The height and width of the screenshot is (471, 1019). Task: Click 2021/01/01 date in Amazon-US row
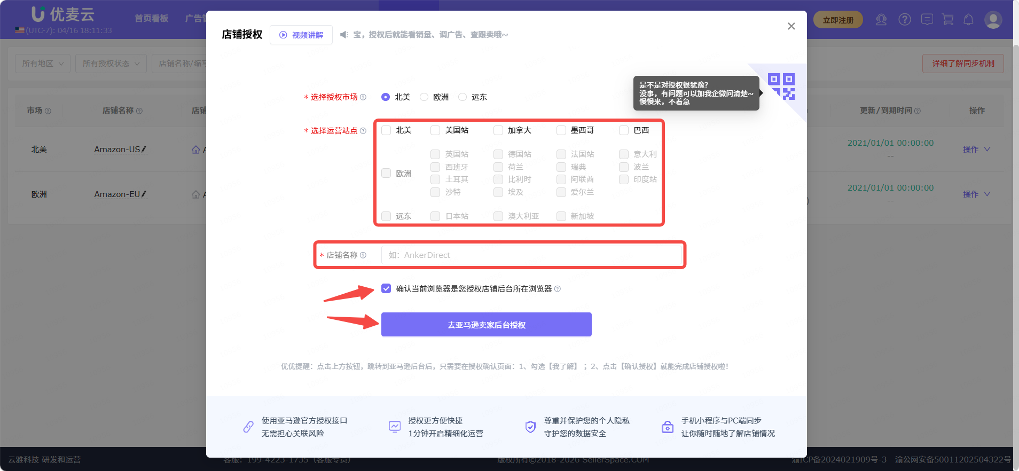tap(890, 143)
